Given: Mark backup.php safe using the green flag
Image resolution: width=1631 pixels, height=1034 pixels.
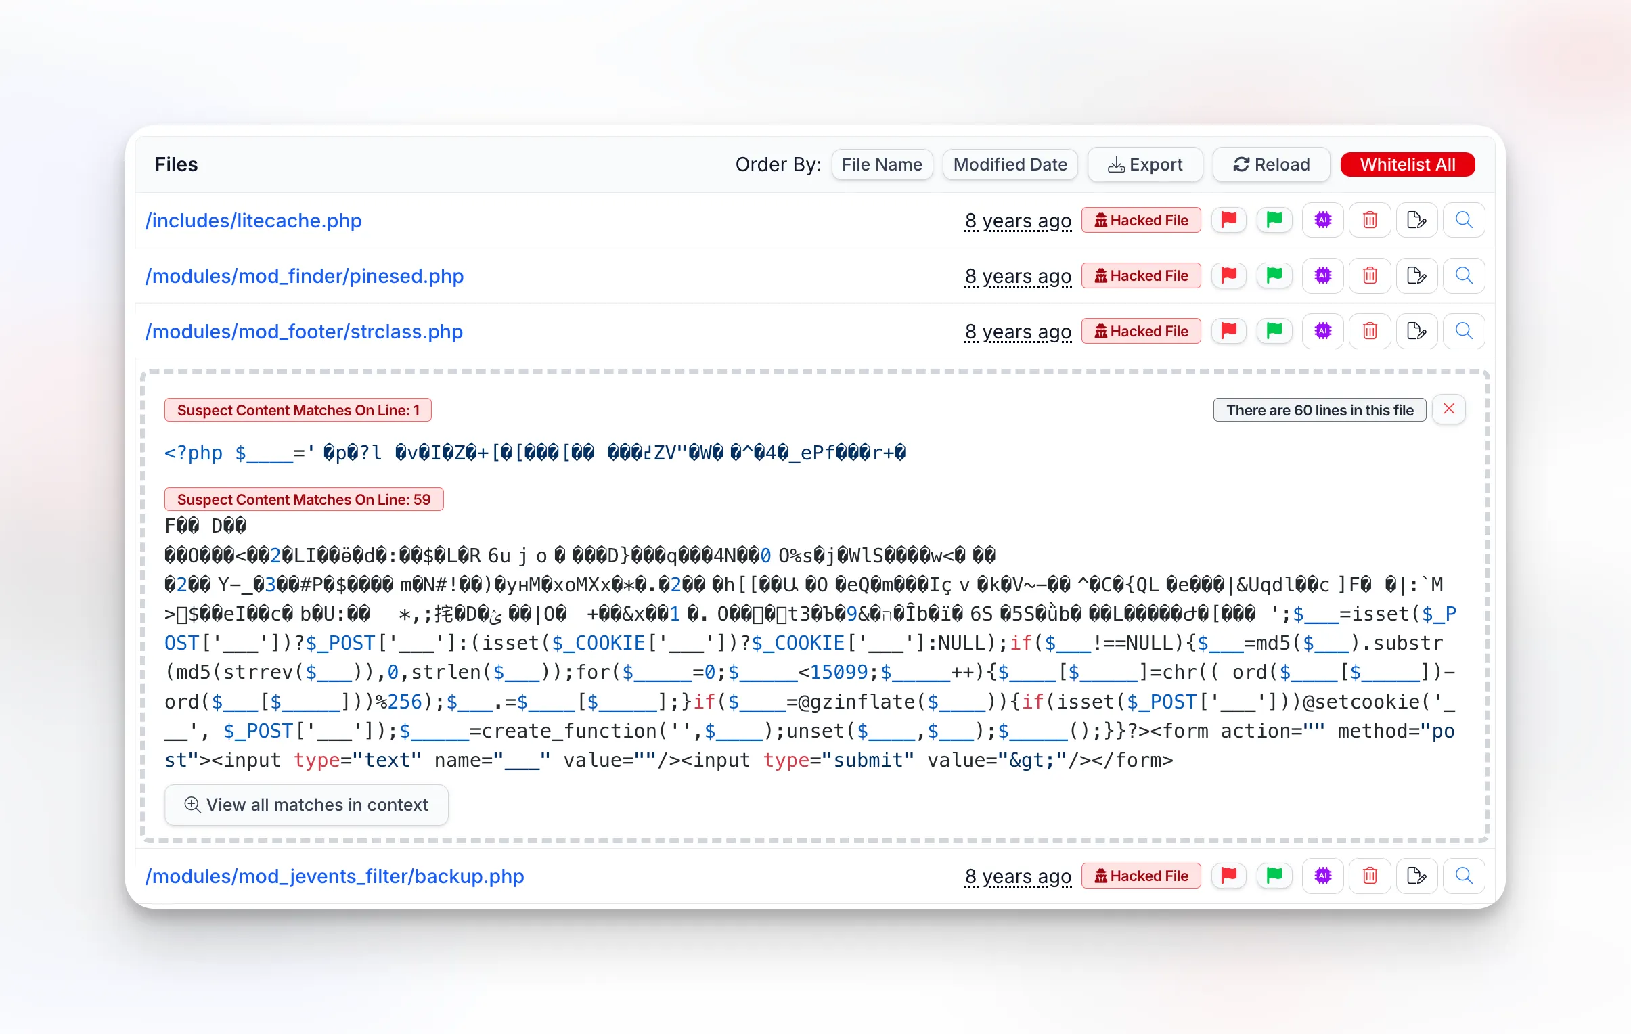Looking at the screenshot, I should [1275, 876].
